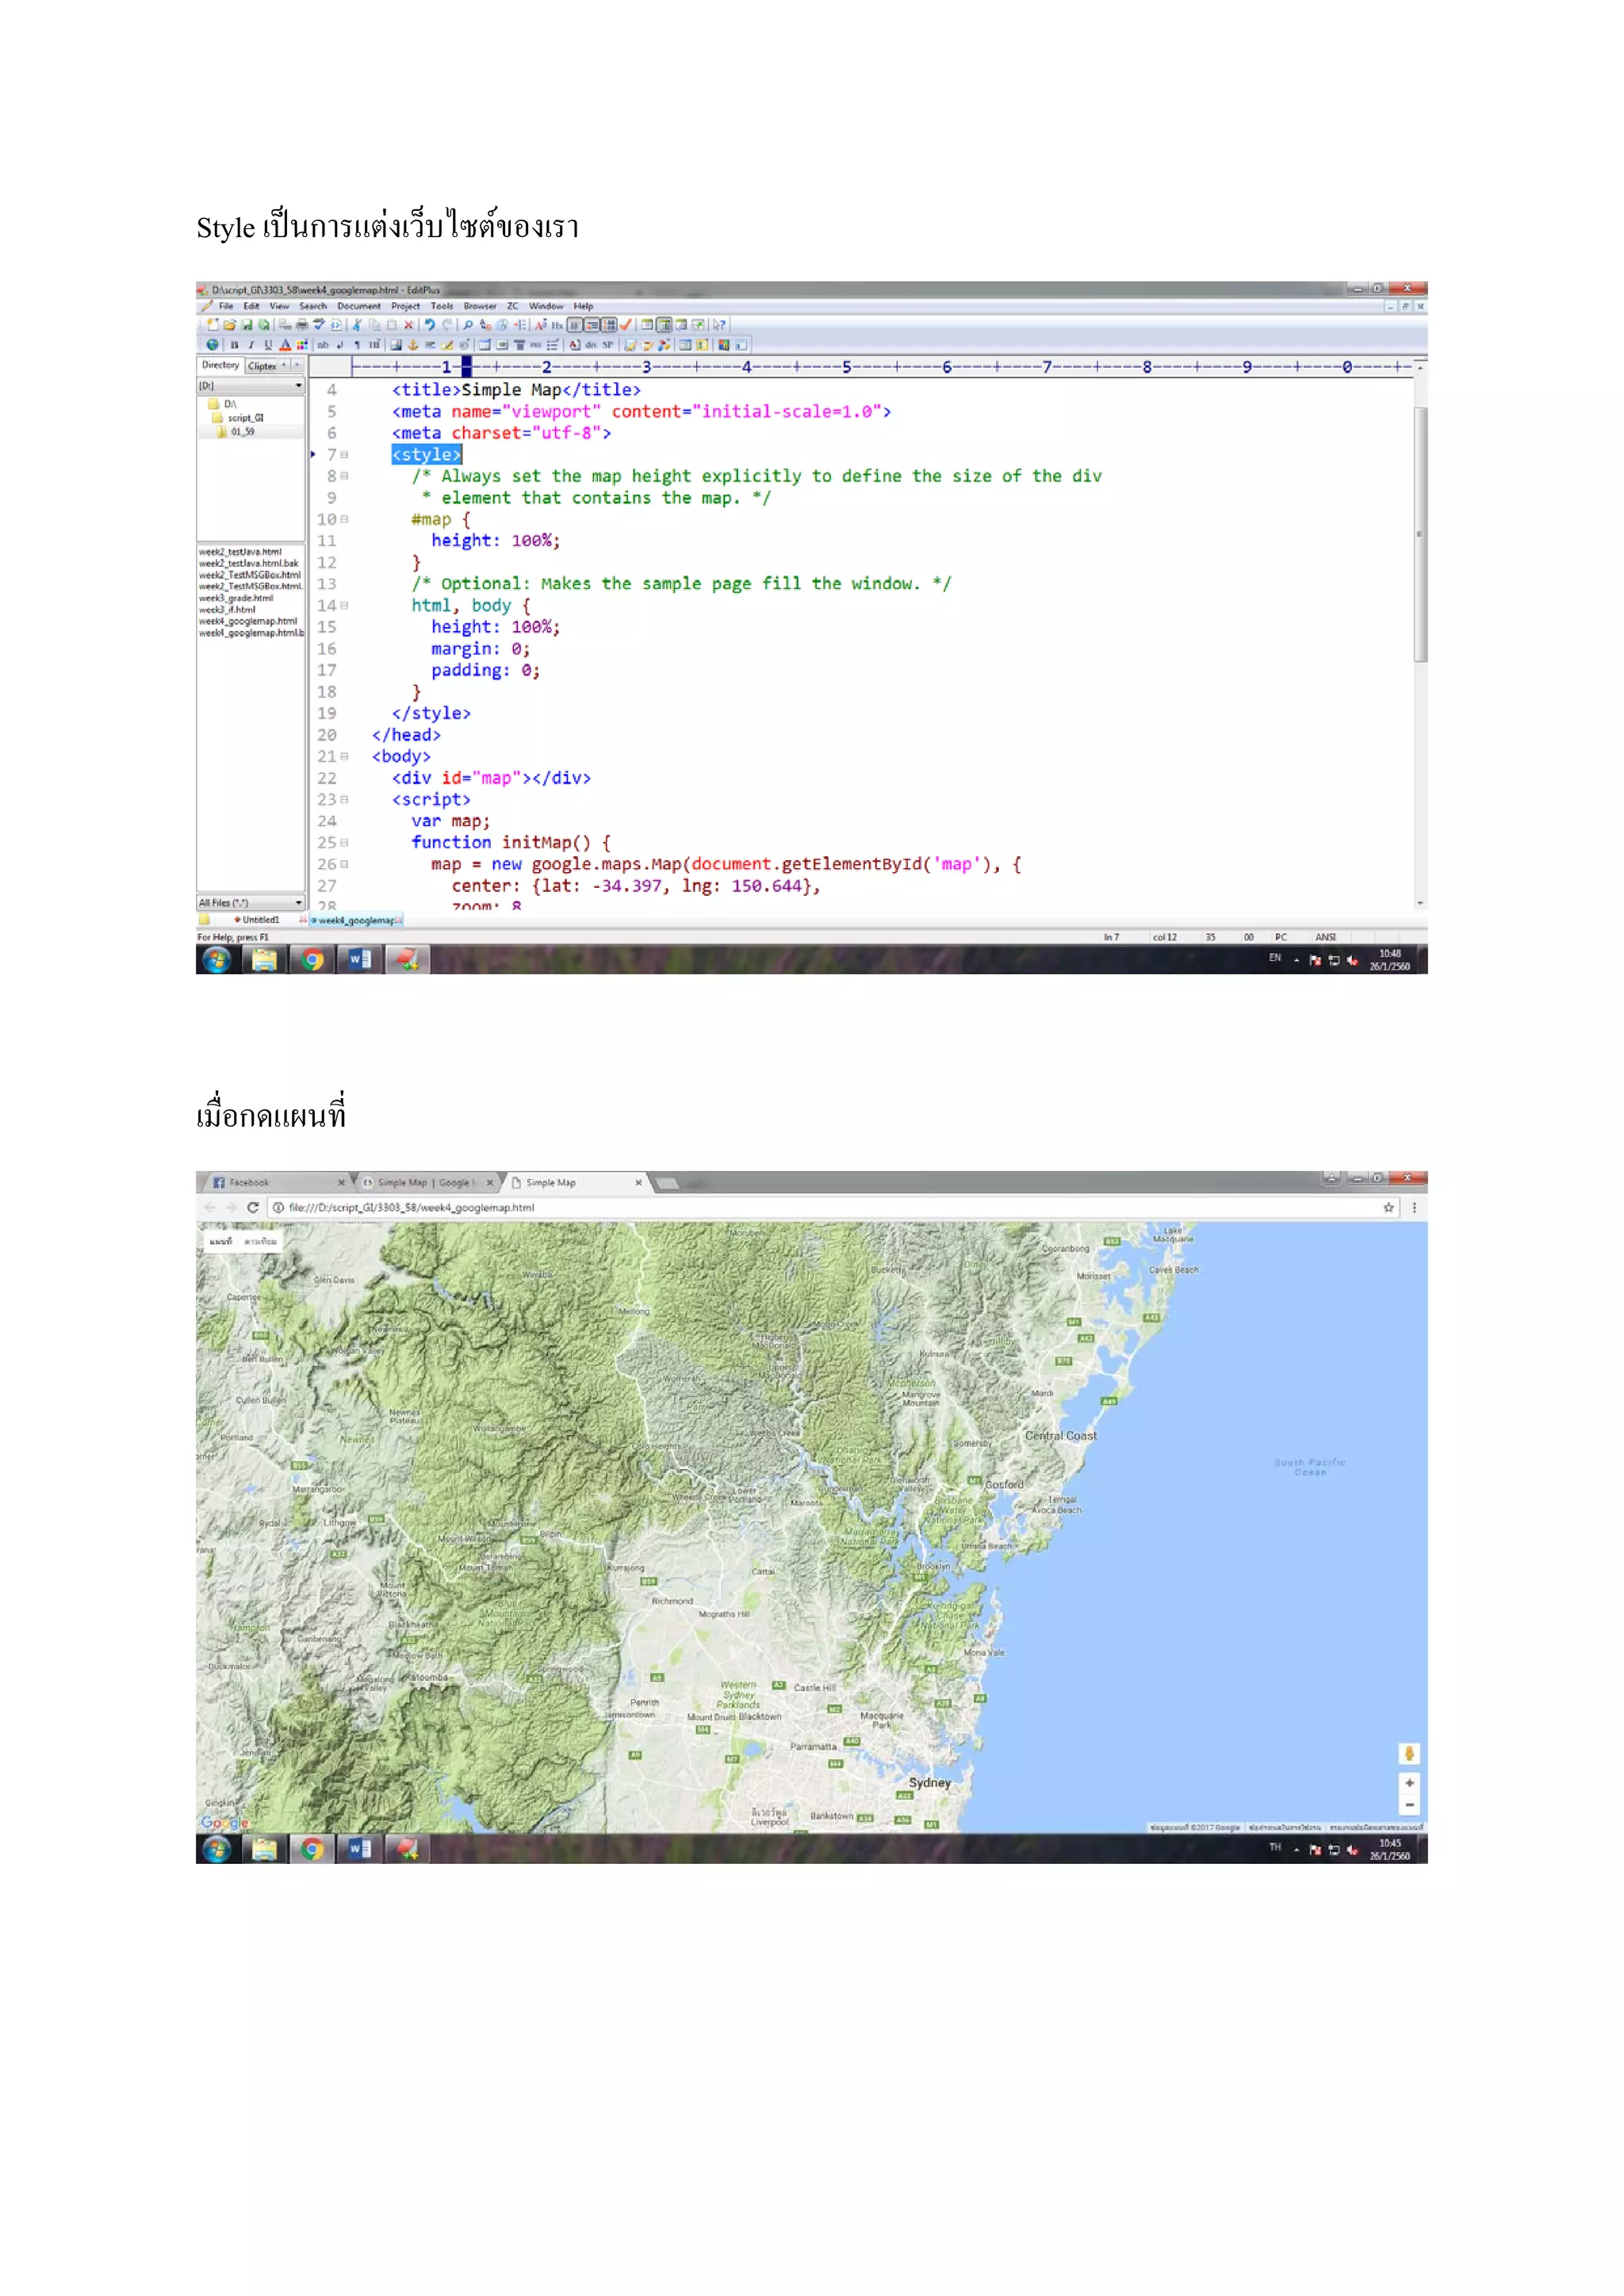The height and width of the screenshot is (2296, 1624).
Task: Click the Undo arrow icon
Action: click(430, 325)
